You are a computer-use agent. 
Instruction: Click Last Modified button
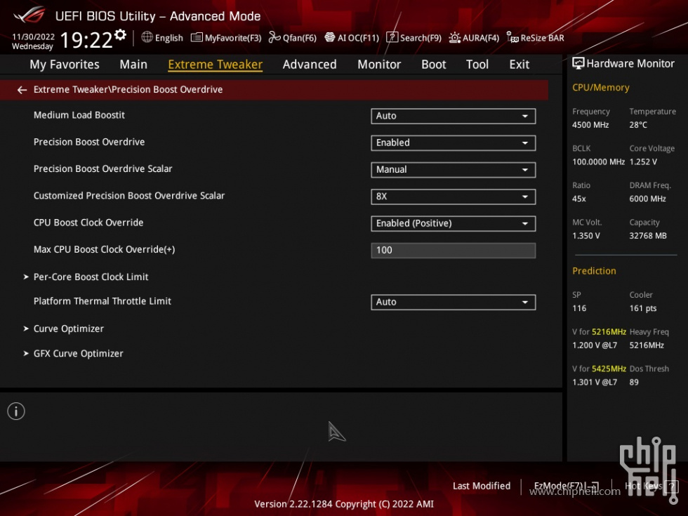coord(482,486)
